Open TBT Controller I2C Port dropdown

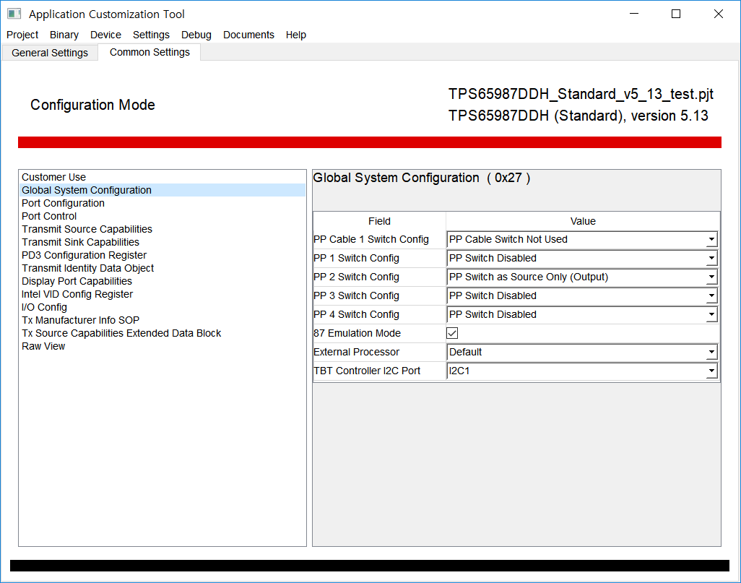pyautogui.click(x=582, y=371)
